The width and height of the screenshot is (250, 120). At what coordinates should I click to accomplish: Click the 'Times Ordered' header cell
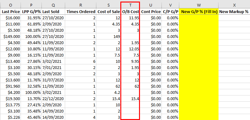coord(81,12)
